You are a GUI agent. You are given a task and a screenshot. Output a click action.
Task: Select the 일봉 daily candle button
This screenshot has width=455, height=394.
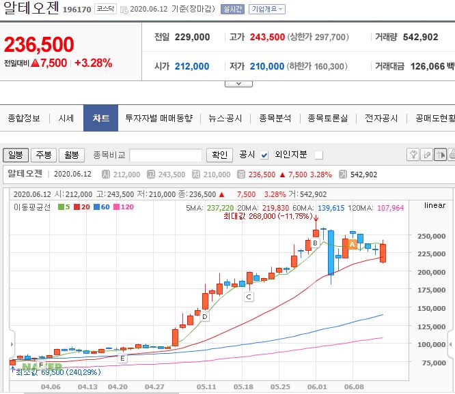16,155
